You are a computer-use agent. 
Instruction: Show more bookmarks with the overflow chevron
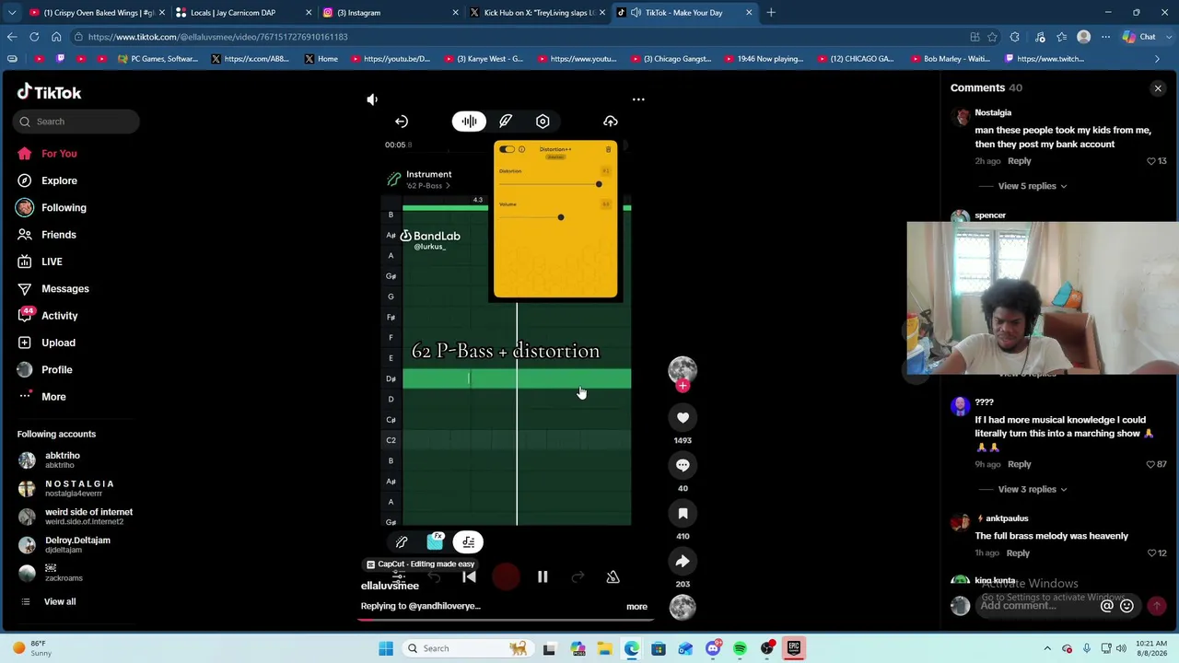1158,59
